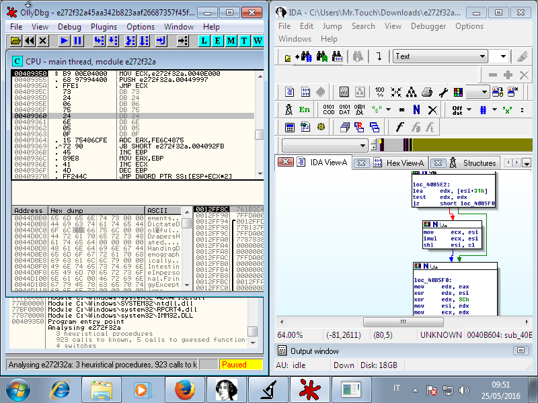
Task: Open IDA tab list dropdown arrow
Action: (527, 163)
